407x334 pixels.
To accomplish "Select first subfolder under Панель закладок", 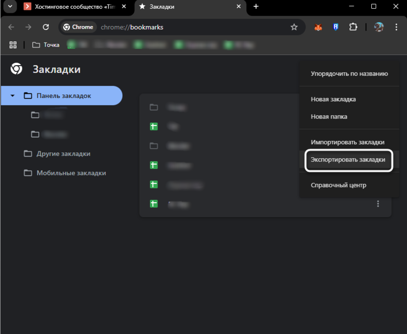I will point(49,115).
